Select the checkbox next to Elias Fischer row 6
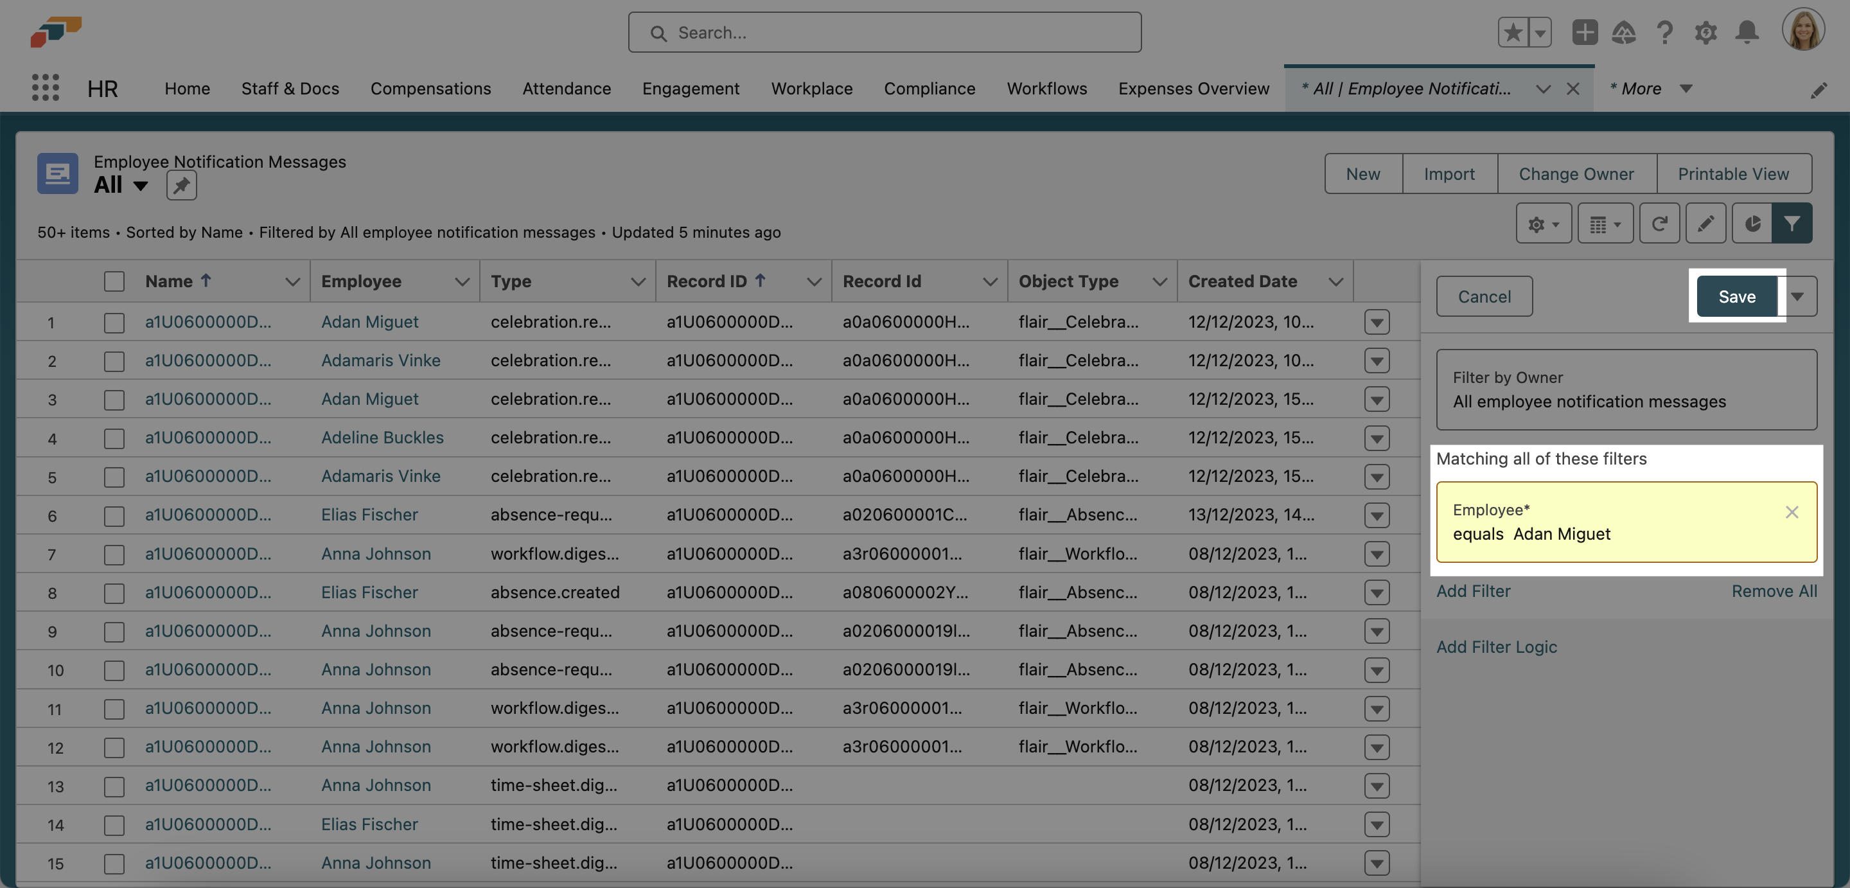Image resolution: width=1850 pixels, height=888 pixels. (x=114, y=515)
